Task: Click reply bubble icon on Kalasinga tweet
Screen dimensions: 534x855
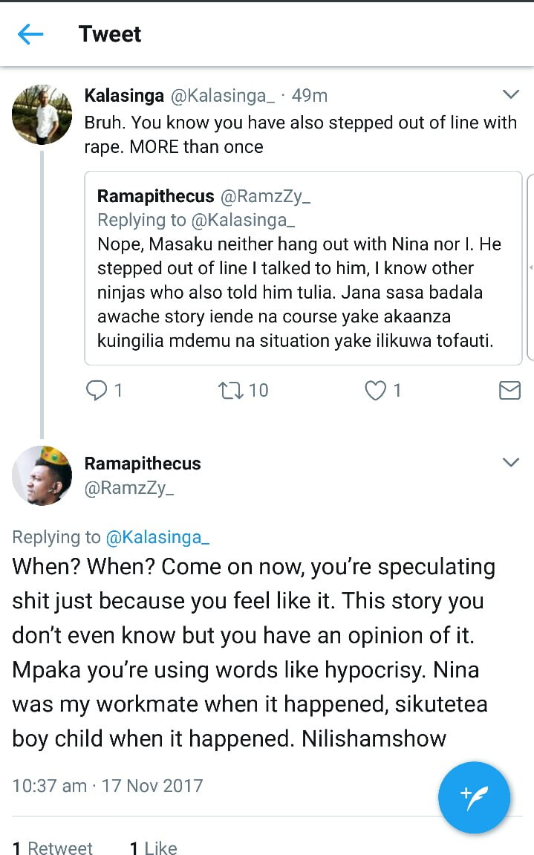Action: coord(97,390)
